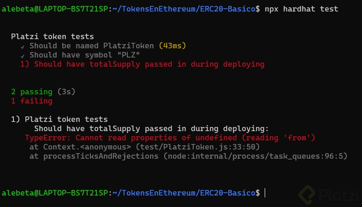Click the "(3s)" total duration text
The height and width of the screenshot is (207, 362).
[x=66, y=92]
